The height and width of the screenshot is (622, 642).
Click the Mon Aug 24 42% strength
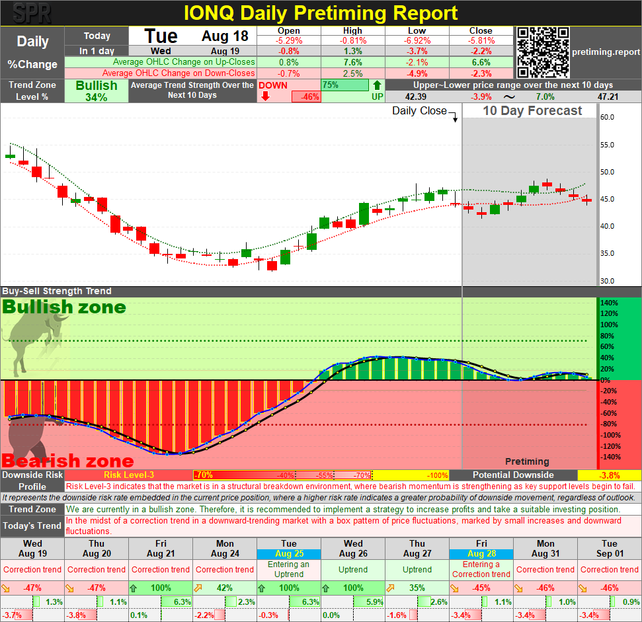click(225, 588)
